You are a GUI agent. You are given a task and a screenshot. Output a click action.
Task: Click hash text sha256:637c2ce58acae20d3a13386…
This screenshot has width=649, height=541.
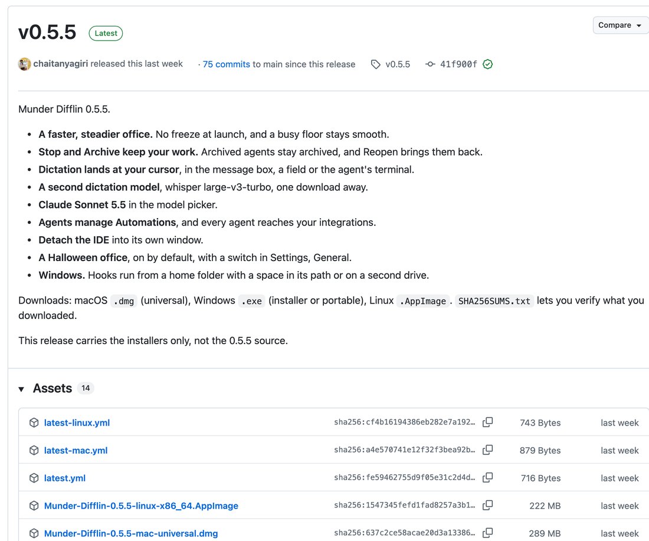[x=404, y=533]
